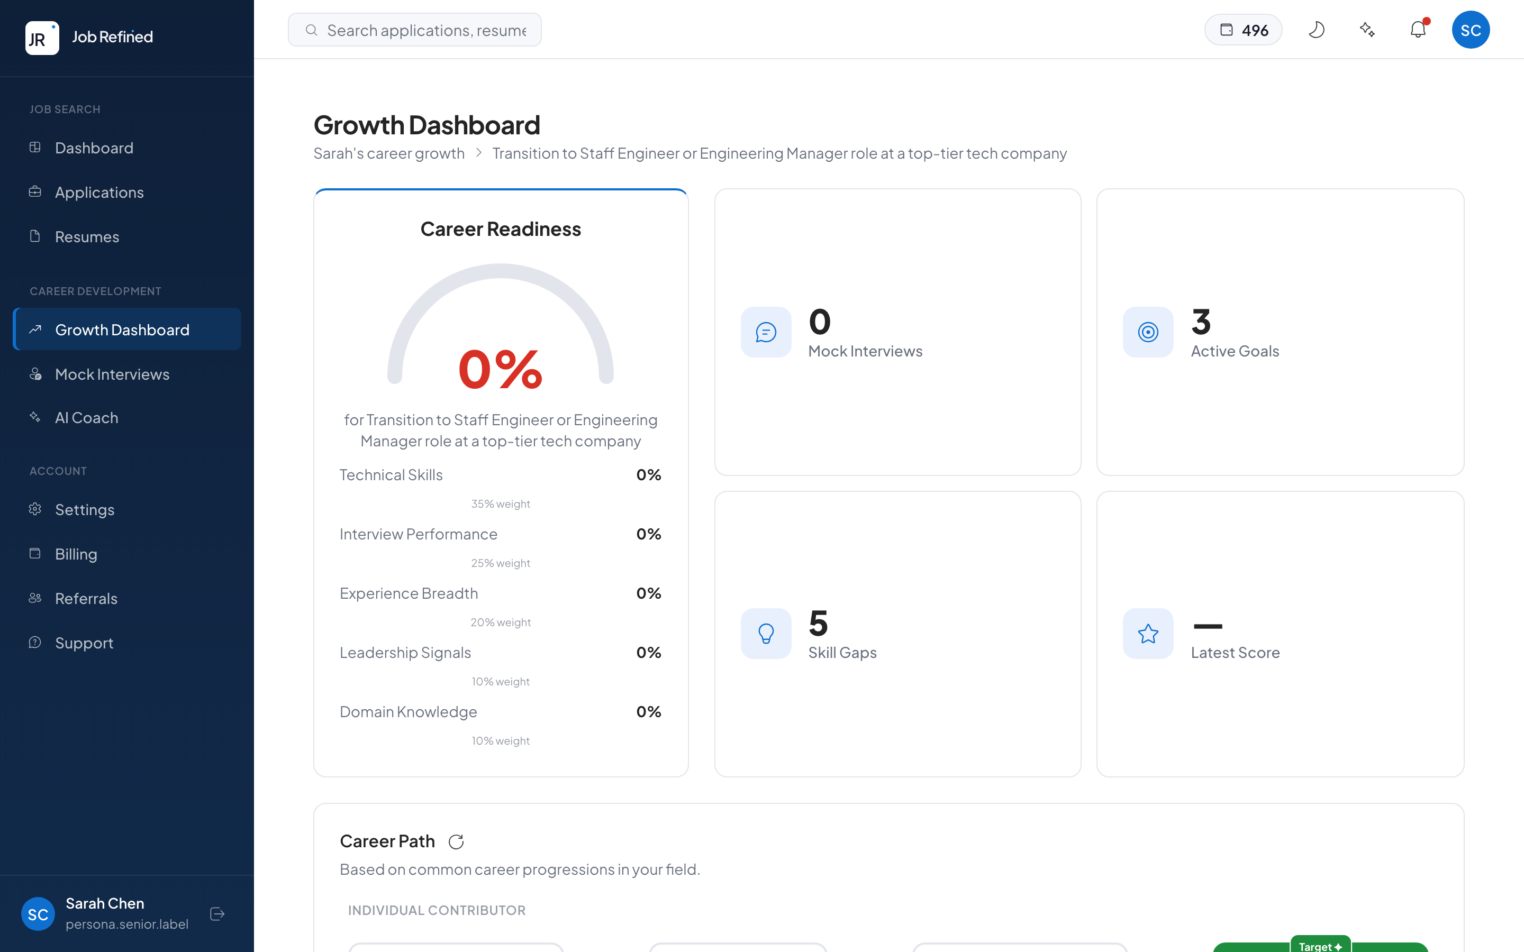
Task: Open the AI sparkles feature in the header
Action: click(1367, 29)
